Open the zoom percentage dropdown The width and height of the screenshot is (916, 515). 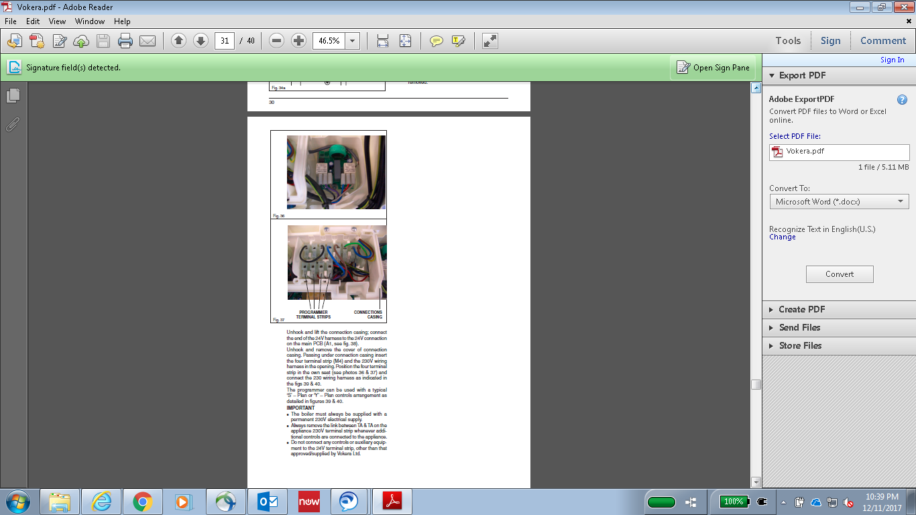pos(353,41)
